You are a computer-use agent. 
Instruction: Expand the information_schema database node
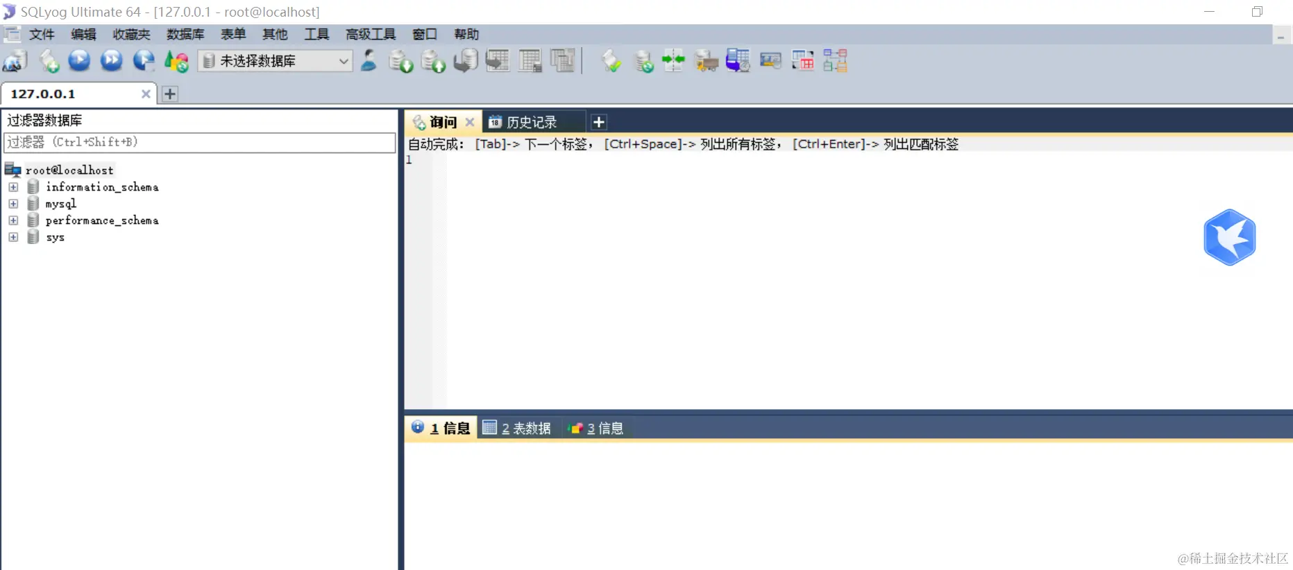[x=13, y=187]
